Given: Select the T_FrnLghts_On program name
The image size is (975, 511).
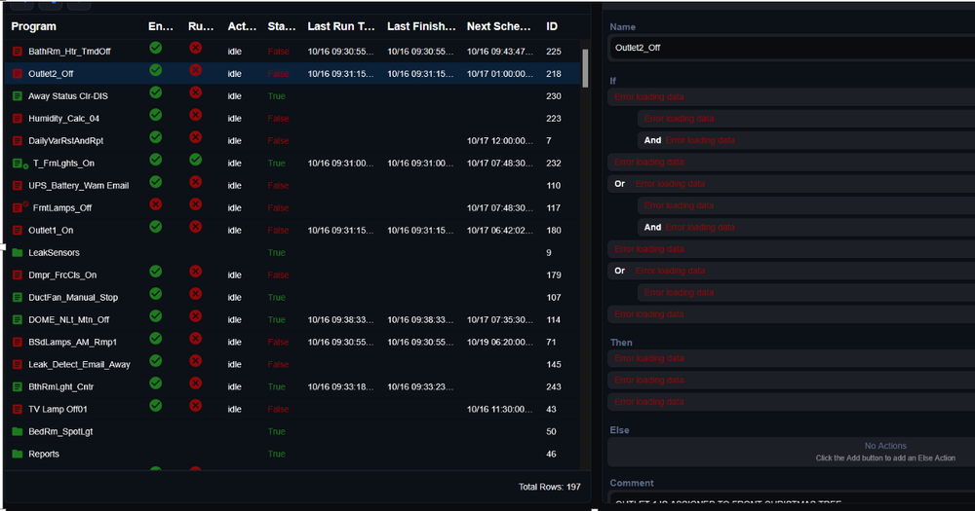Looking at the screenshot, I should tap(63, 164).
